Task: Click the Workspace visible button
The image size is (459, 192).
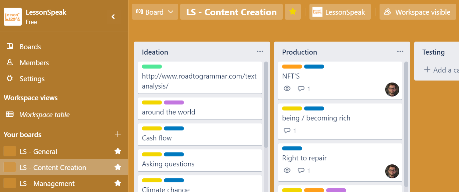Action: click(x=417, y=12)
